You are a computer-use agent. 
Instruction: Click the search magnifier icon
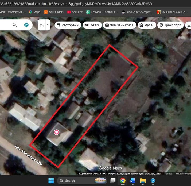(15, 25)
